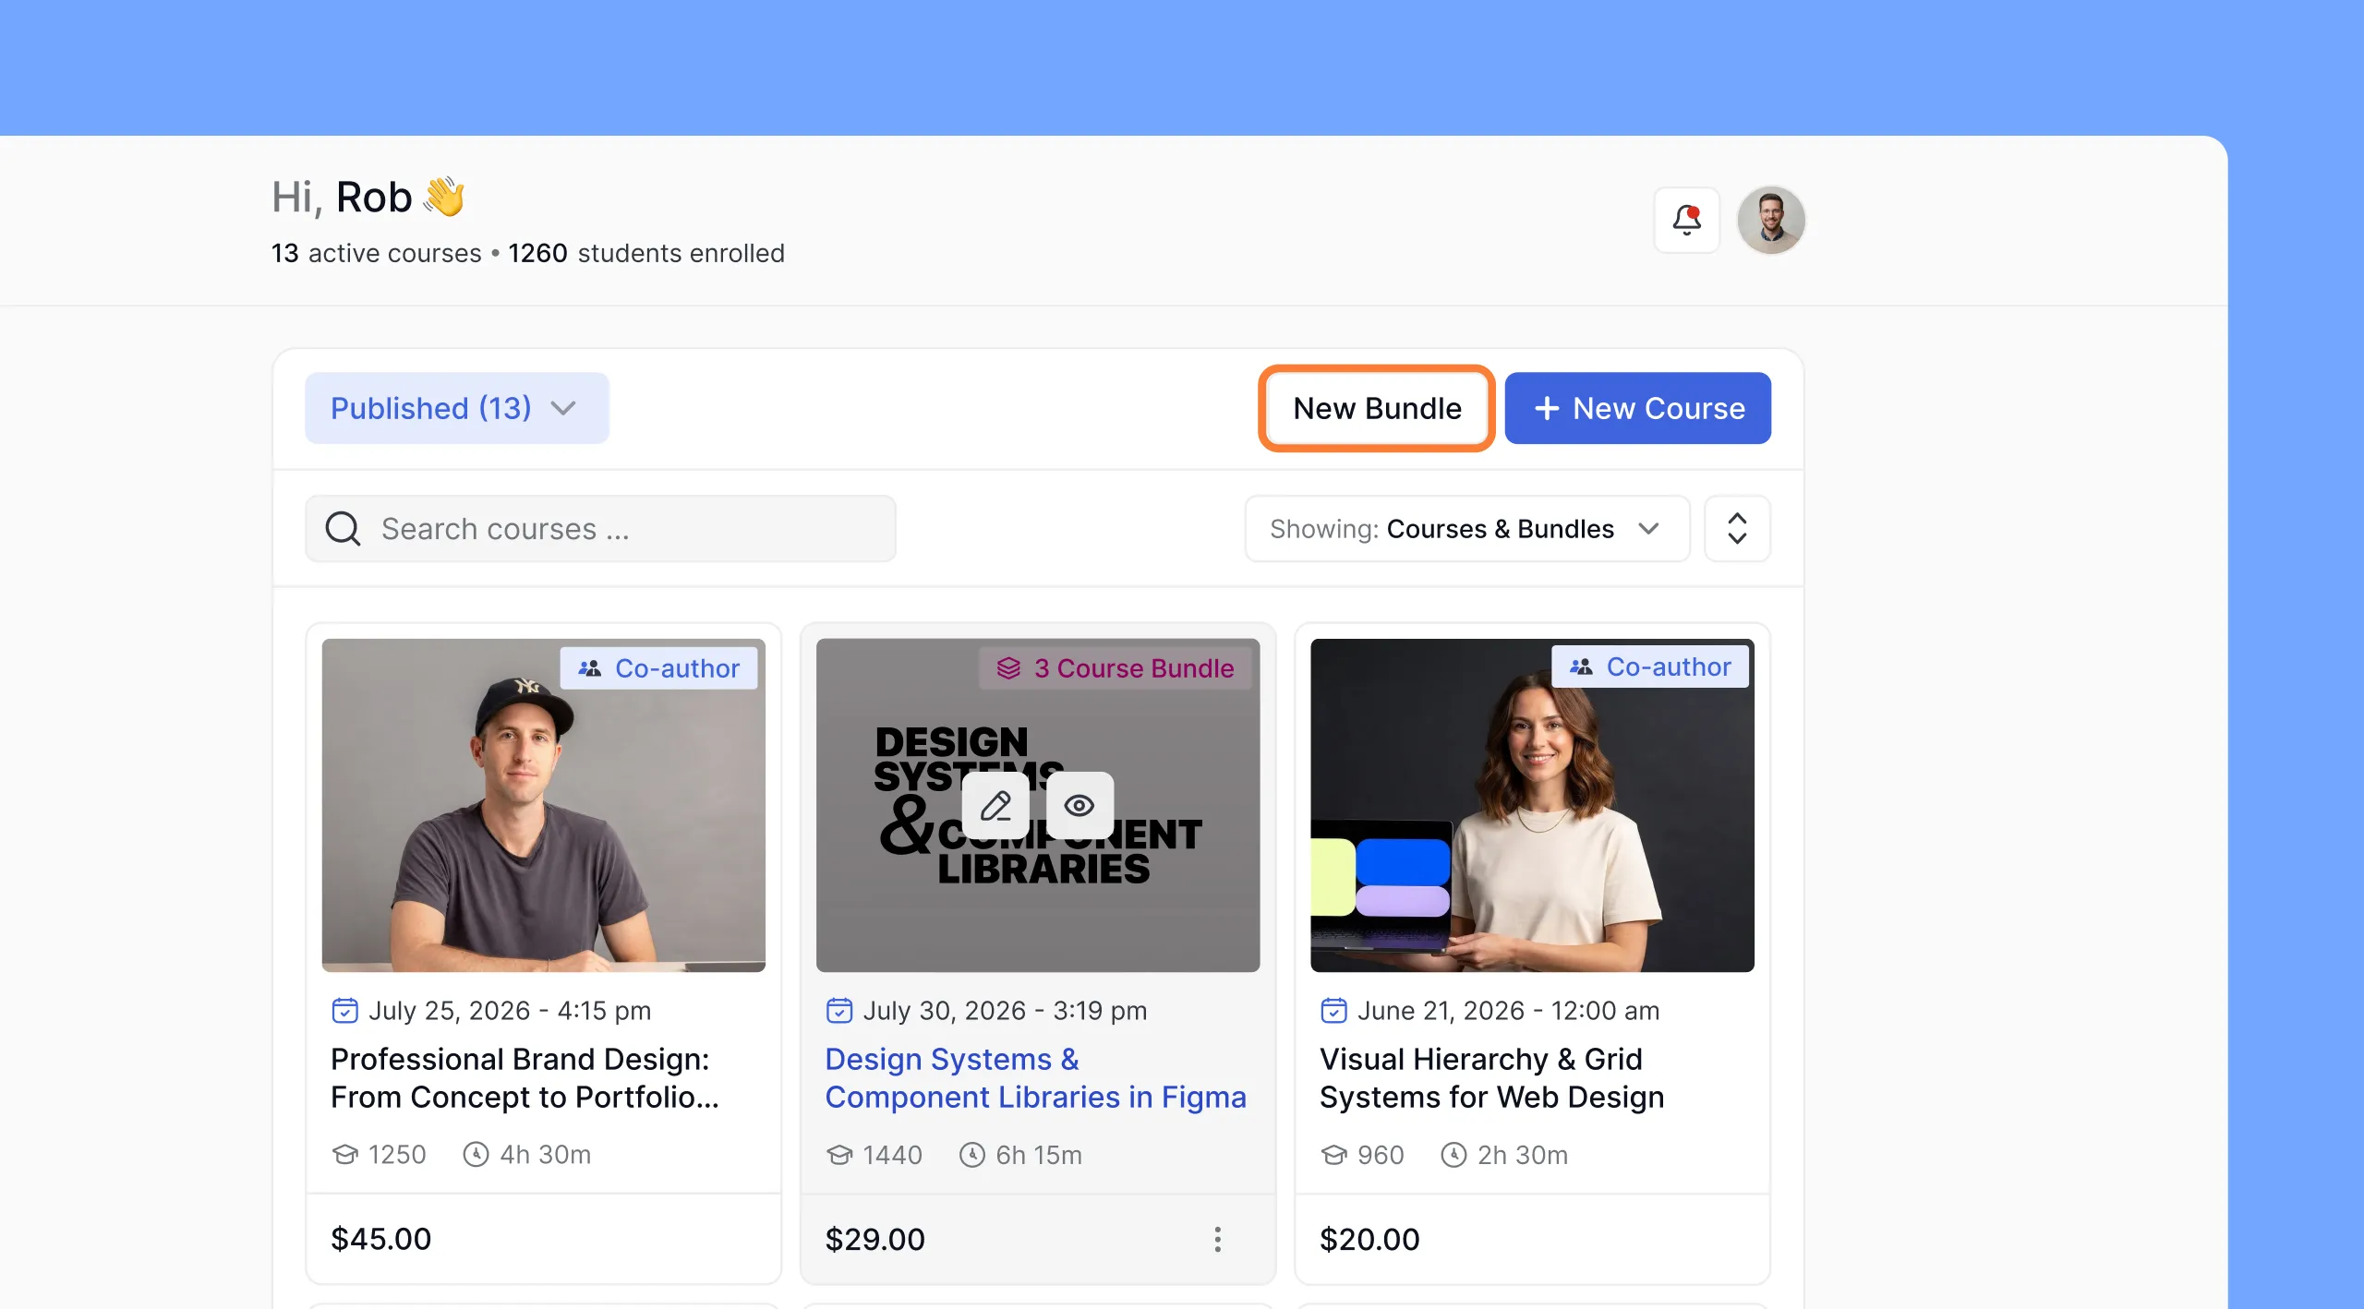Open Rob's profile avatar

[x=1770, y=220]
